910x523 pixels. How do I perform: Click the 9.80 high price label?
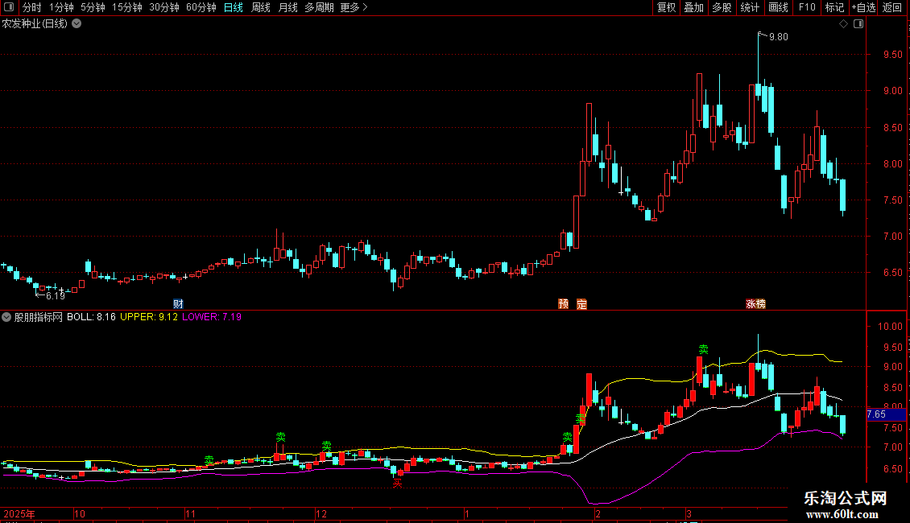778,37
